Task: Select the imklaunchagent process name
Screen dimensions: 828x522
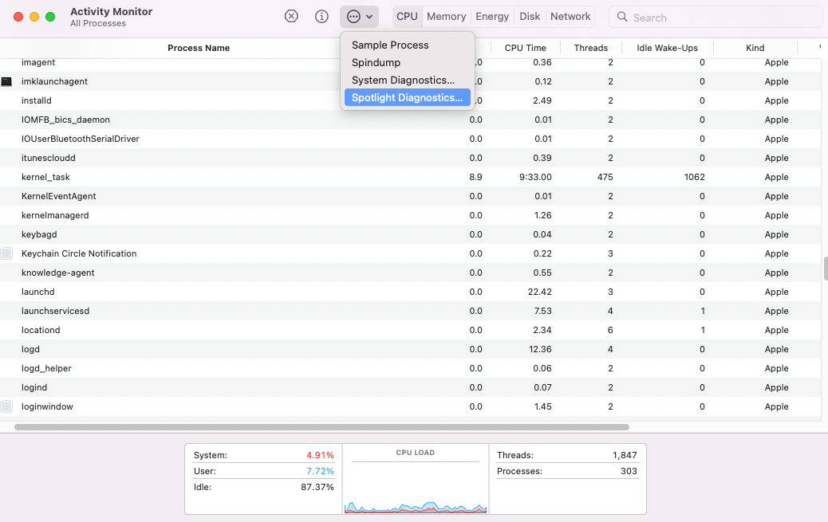Action: click(x=54, y=81)
